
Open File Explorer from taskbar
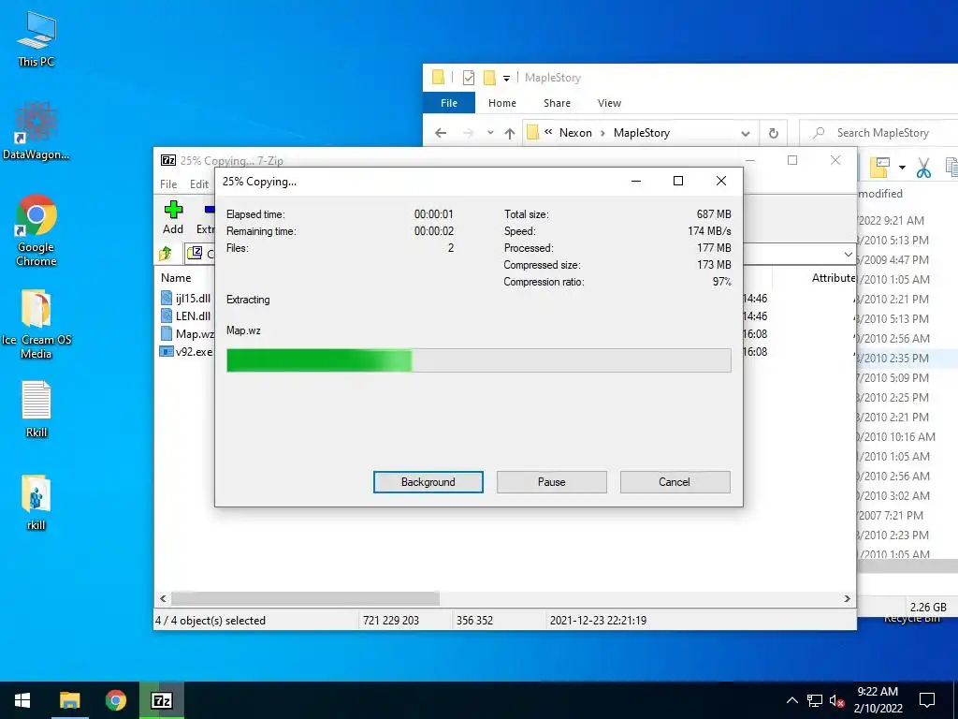tap(69, 700)
